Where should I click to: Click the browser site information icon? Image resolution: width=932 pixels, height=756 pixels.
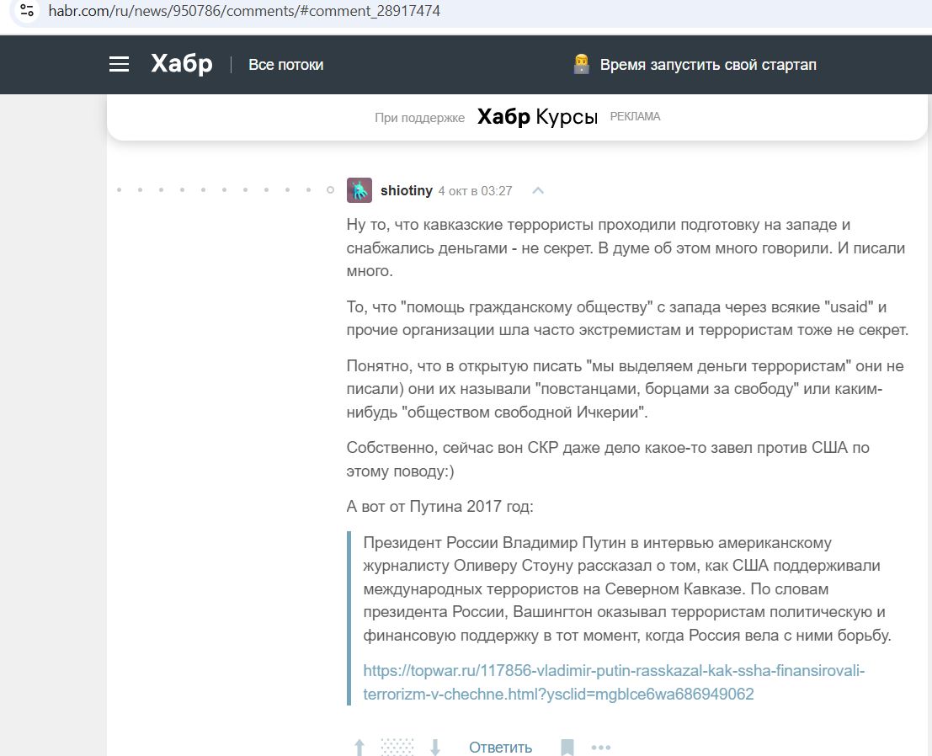pyautogui.click(x=27, y=12)
